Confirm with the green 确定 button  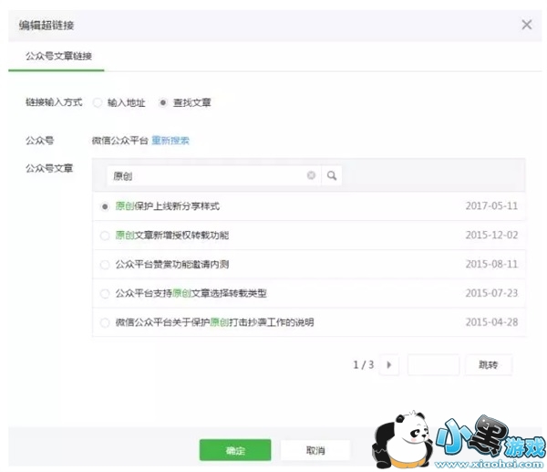click(235, 450)
